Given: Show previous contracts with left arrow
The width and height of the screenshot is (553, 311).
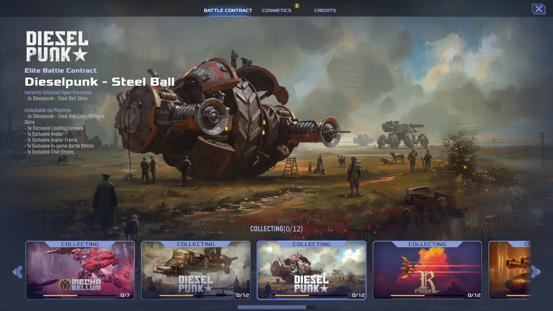Looking at the screenshot, I should coord(17,272).
